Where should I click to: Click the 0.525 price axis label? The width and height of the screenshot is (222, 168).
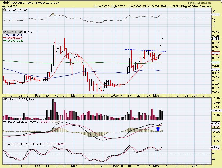(216, 66)
